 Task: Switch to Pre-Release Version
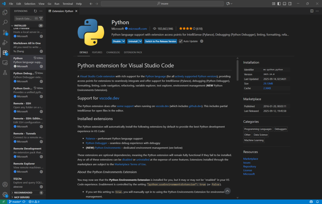[x=161, y=41]
